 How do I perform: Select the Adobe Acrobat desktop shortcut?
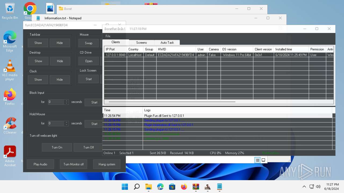click(x=10, y=156)
